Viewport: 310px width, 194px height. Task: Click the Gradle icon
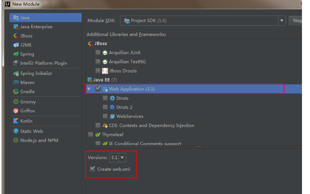pyautogui.click(x=16, y=91)
